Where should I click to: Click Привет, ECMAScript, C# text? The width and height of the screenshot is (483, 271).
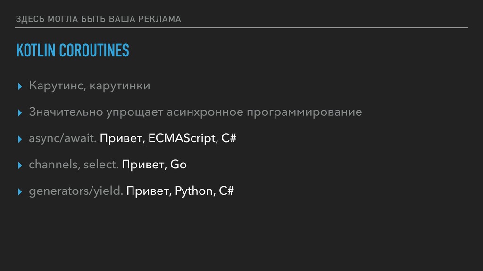(168, 138)
